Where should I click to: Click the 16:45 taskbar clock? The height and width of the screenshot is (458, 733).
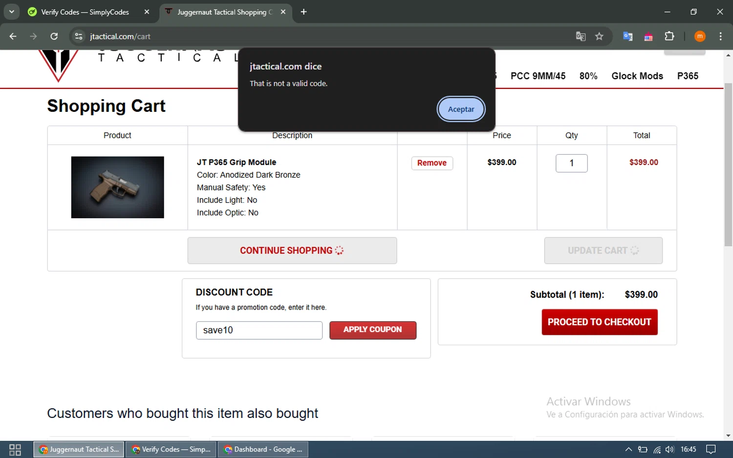click(688, 450)
